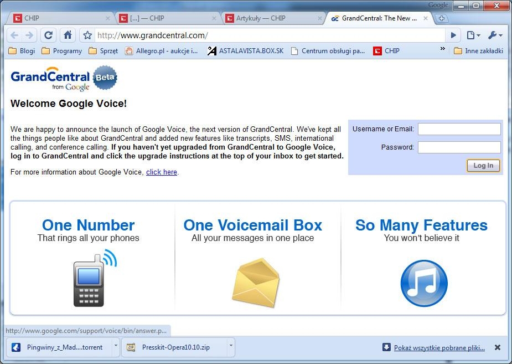The height and width of the screenshot is (364, 512).
Task: Click the GrandCentral Beta logo
Action: [64, 78]
